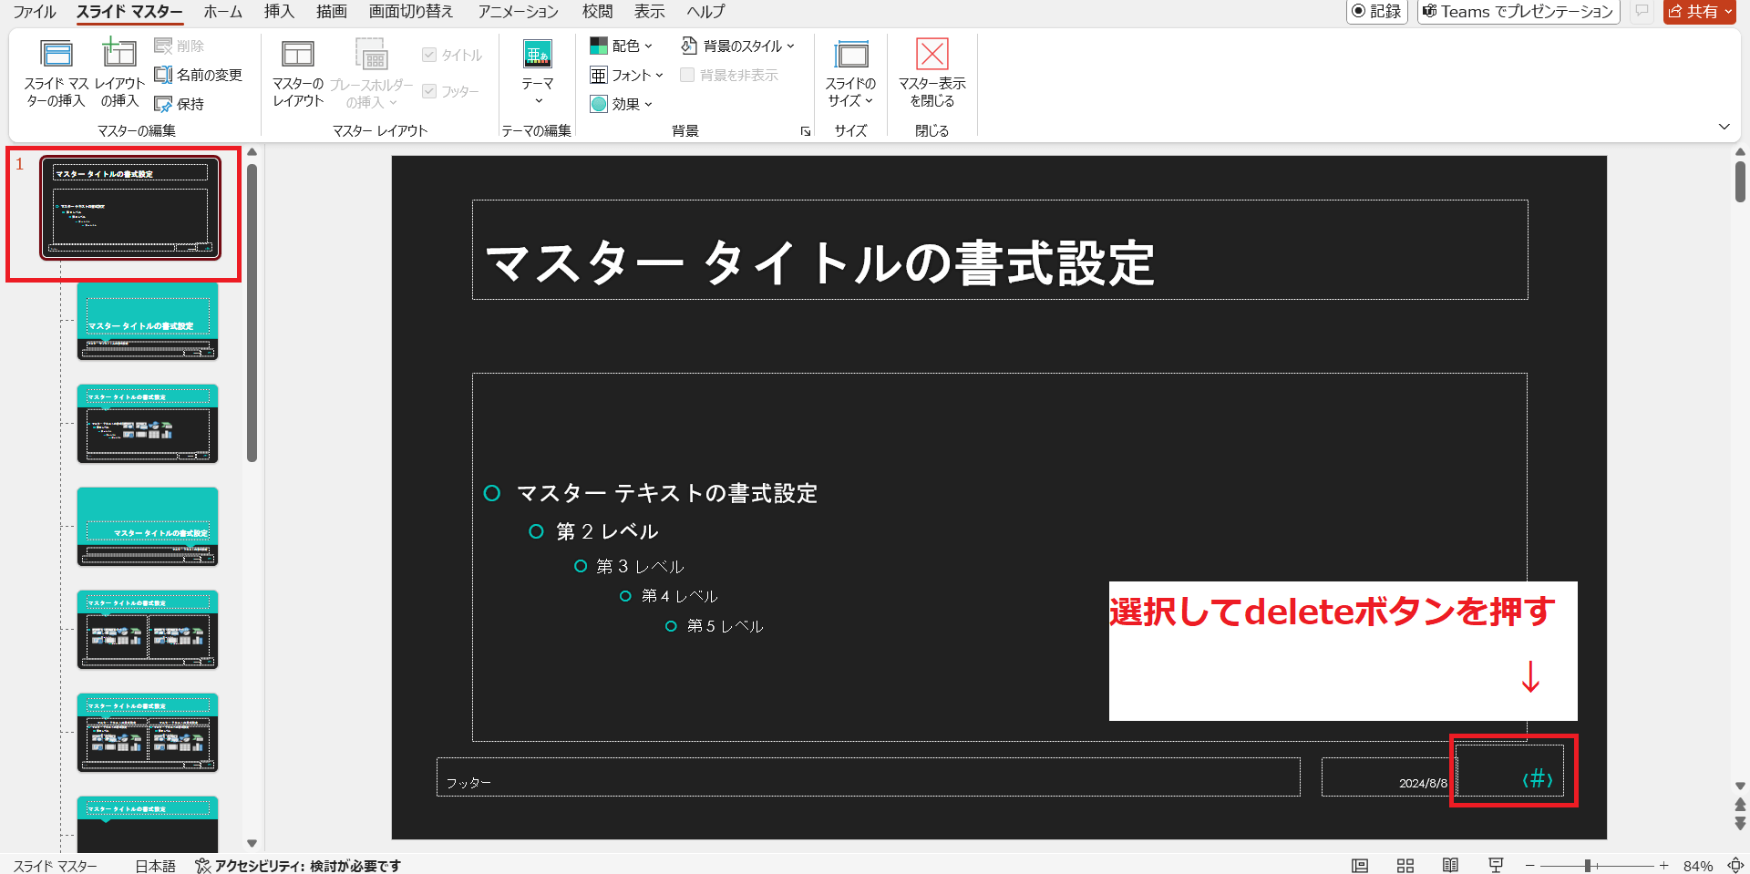Viewport: 1750px width, 874px height.
Task: Switch to Reading view icon
Action: pyautogui.click(x=1451, y=865)
